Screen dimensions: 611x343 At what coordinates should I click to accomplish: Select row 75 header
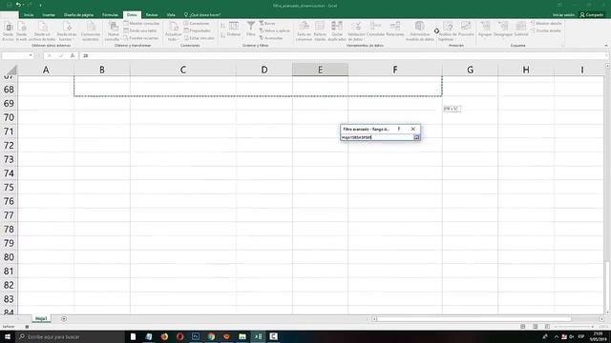coord(9,187)
